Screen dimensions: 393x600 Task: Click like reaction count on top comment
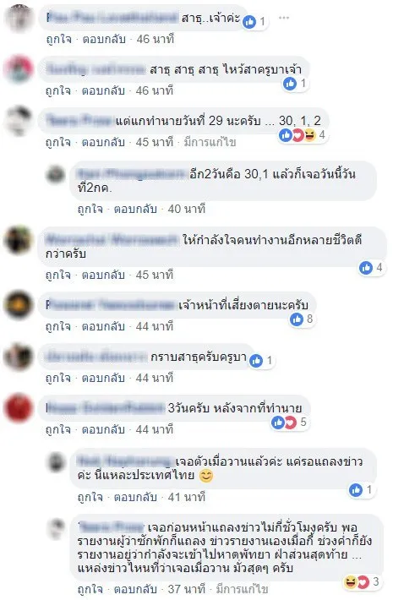255,21
